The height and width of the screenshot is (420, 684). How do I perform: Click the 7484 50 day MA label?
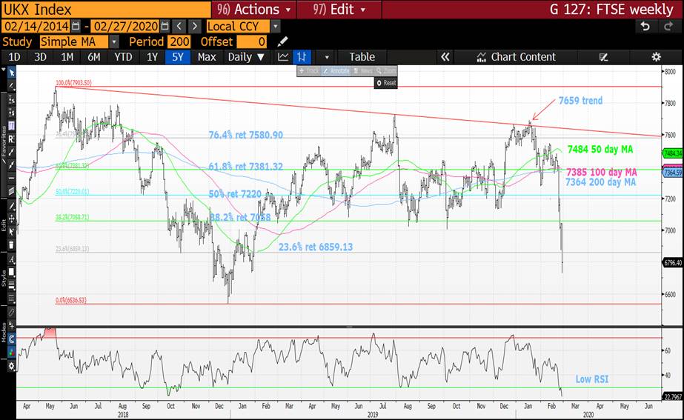(600, 150)
